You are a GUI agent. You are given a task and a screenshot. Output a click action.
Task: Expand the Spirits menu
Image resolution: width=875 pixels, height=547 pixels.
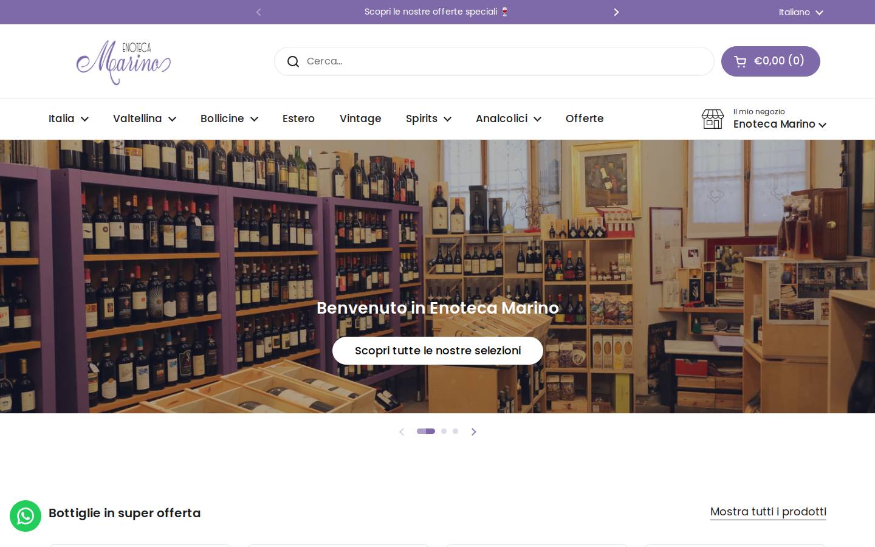(x=429, y=119)
